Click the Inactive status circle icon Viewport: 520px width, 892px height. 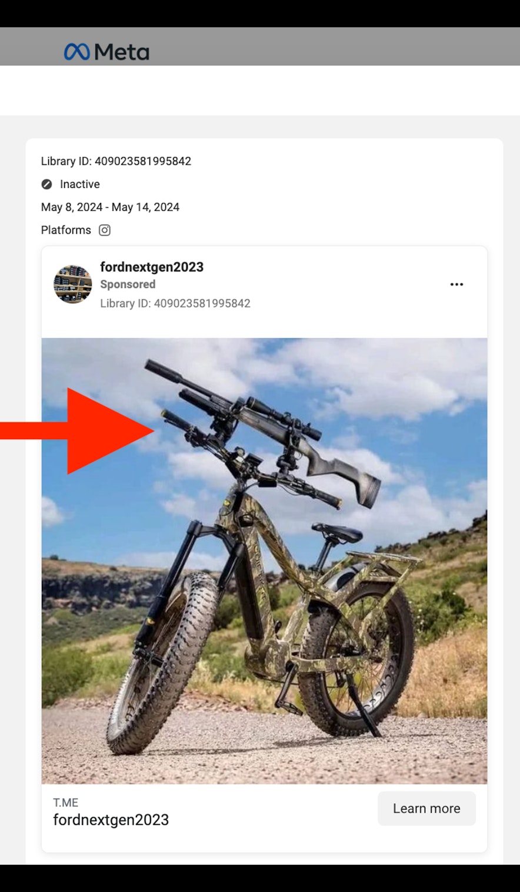(47, 184)
